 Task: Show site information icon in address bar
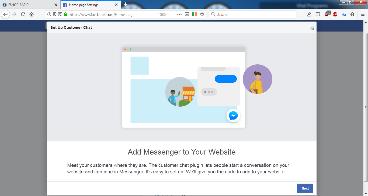coord(49,15)
